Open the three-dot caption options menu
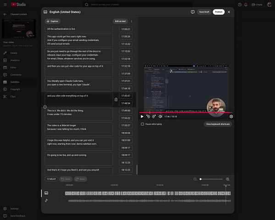The width and height of the screenshot is (275, 220). point(132,21)
